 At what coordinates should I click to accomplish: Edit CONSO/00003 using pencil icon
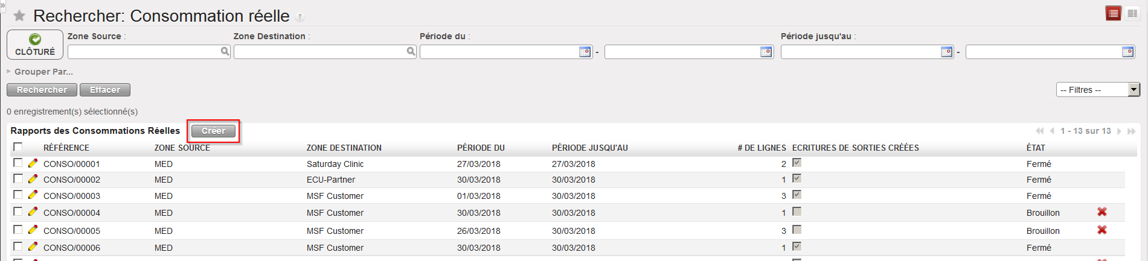click(33, 195)
